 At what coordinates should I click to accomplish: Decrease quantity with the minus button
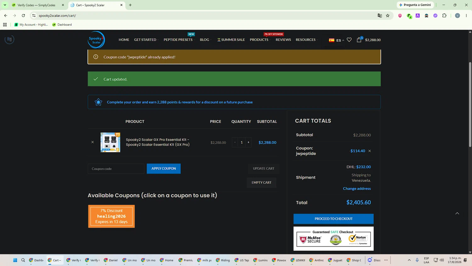(235, 142)
